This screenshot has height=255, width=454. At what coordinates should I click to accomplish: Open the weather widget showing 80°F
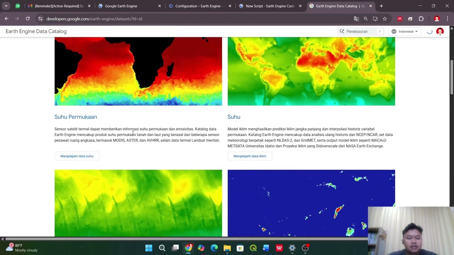pyautogui.click(x=21, y=248)
